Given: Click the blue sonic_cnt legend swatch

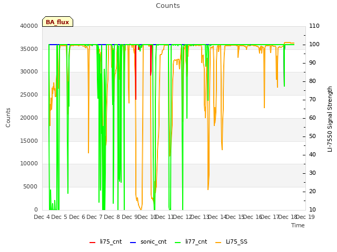Looking at the screenshot, I should (x=133, y=243).
